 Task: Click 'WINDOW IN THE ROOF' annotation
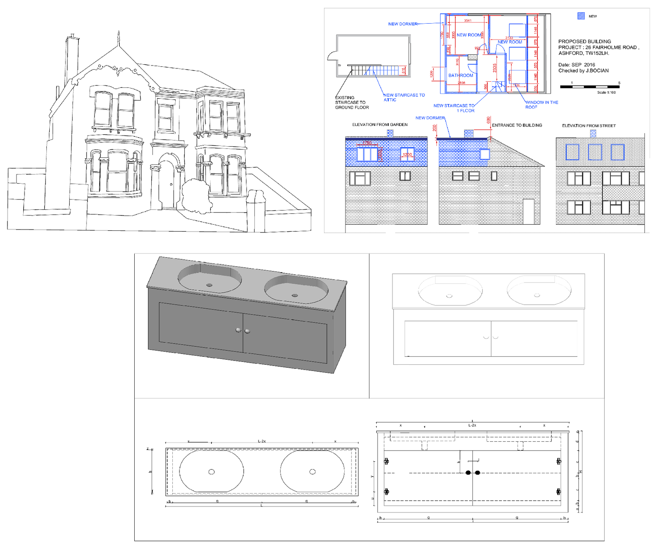tap(542, 104)
